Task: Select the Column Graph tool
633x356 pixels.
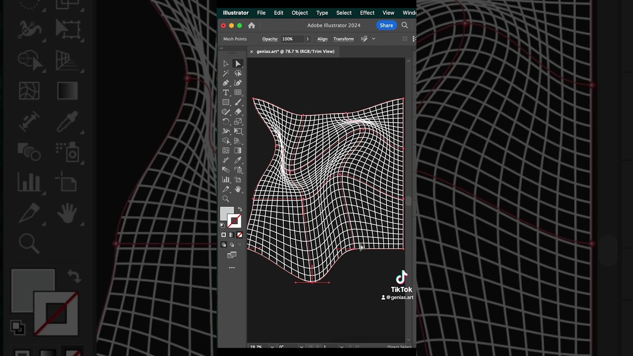Action: tap(226, 179)
